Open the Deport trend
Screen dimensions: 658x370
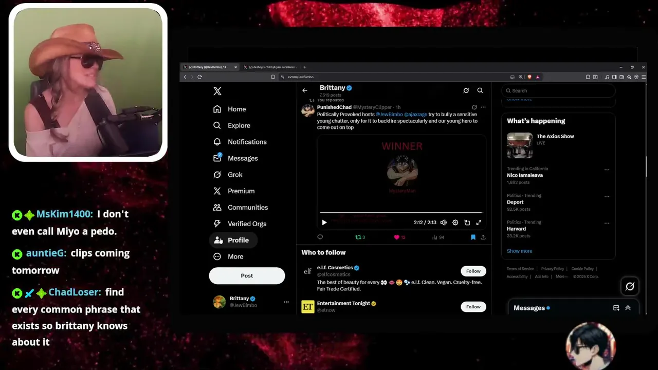pyautogui.click(x=515, y=202)
